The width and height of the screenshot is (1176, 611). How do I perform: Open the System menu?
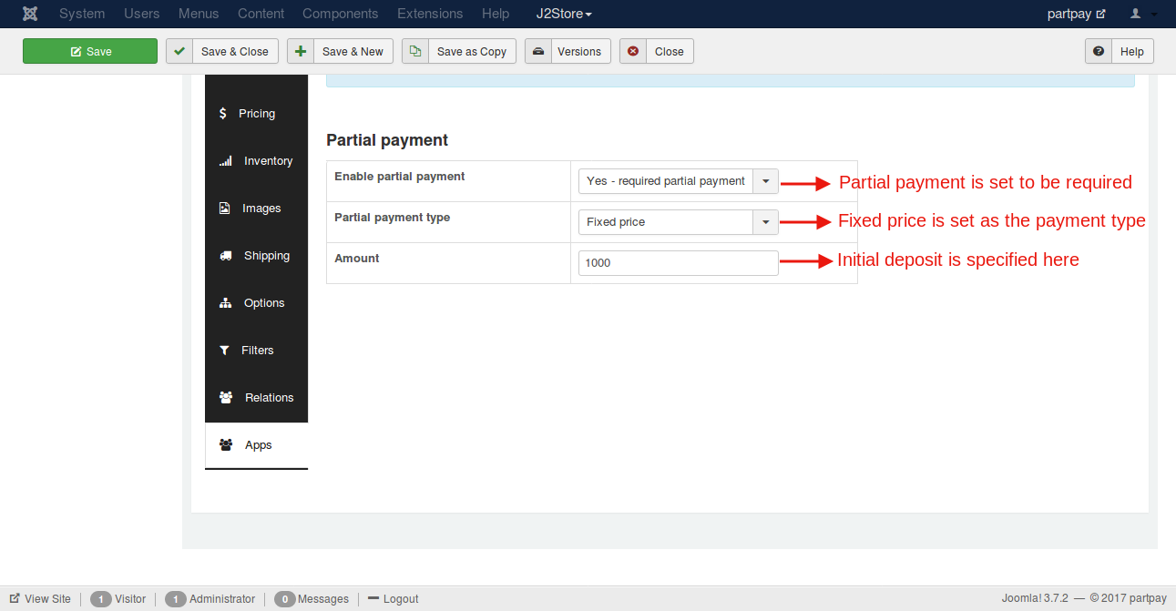pyautogui.click(x=82, y=14)
